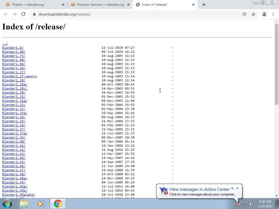This screenshot has height=209, width=279.
Task: Bookmark this page with the star icon
Action: [x=253, y=14]
